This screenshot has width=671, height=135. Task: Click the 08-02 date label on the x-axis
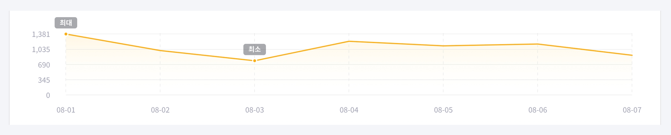[x=160, y=110]
